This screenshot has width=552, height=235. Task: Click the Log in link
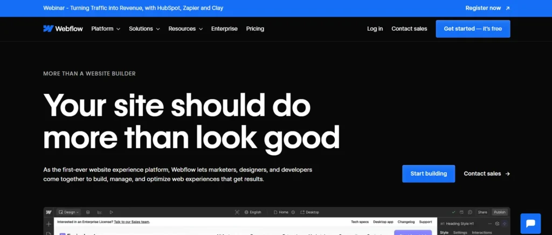(375, 29)
